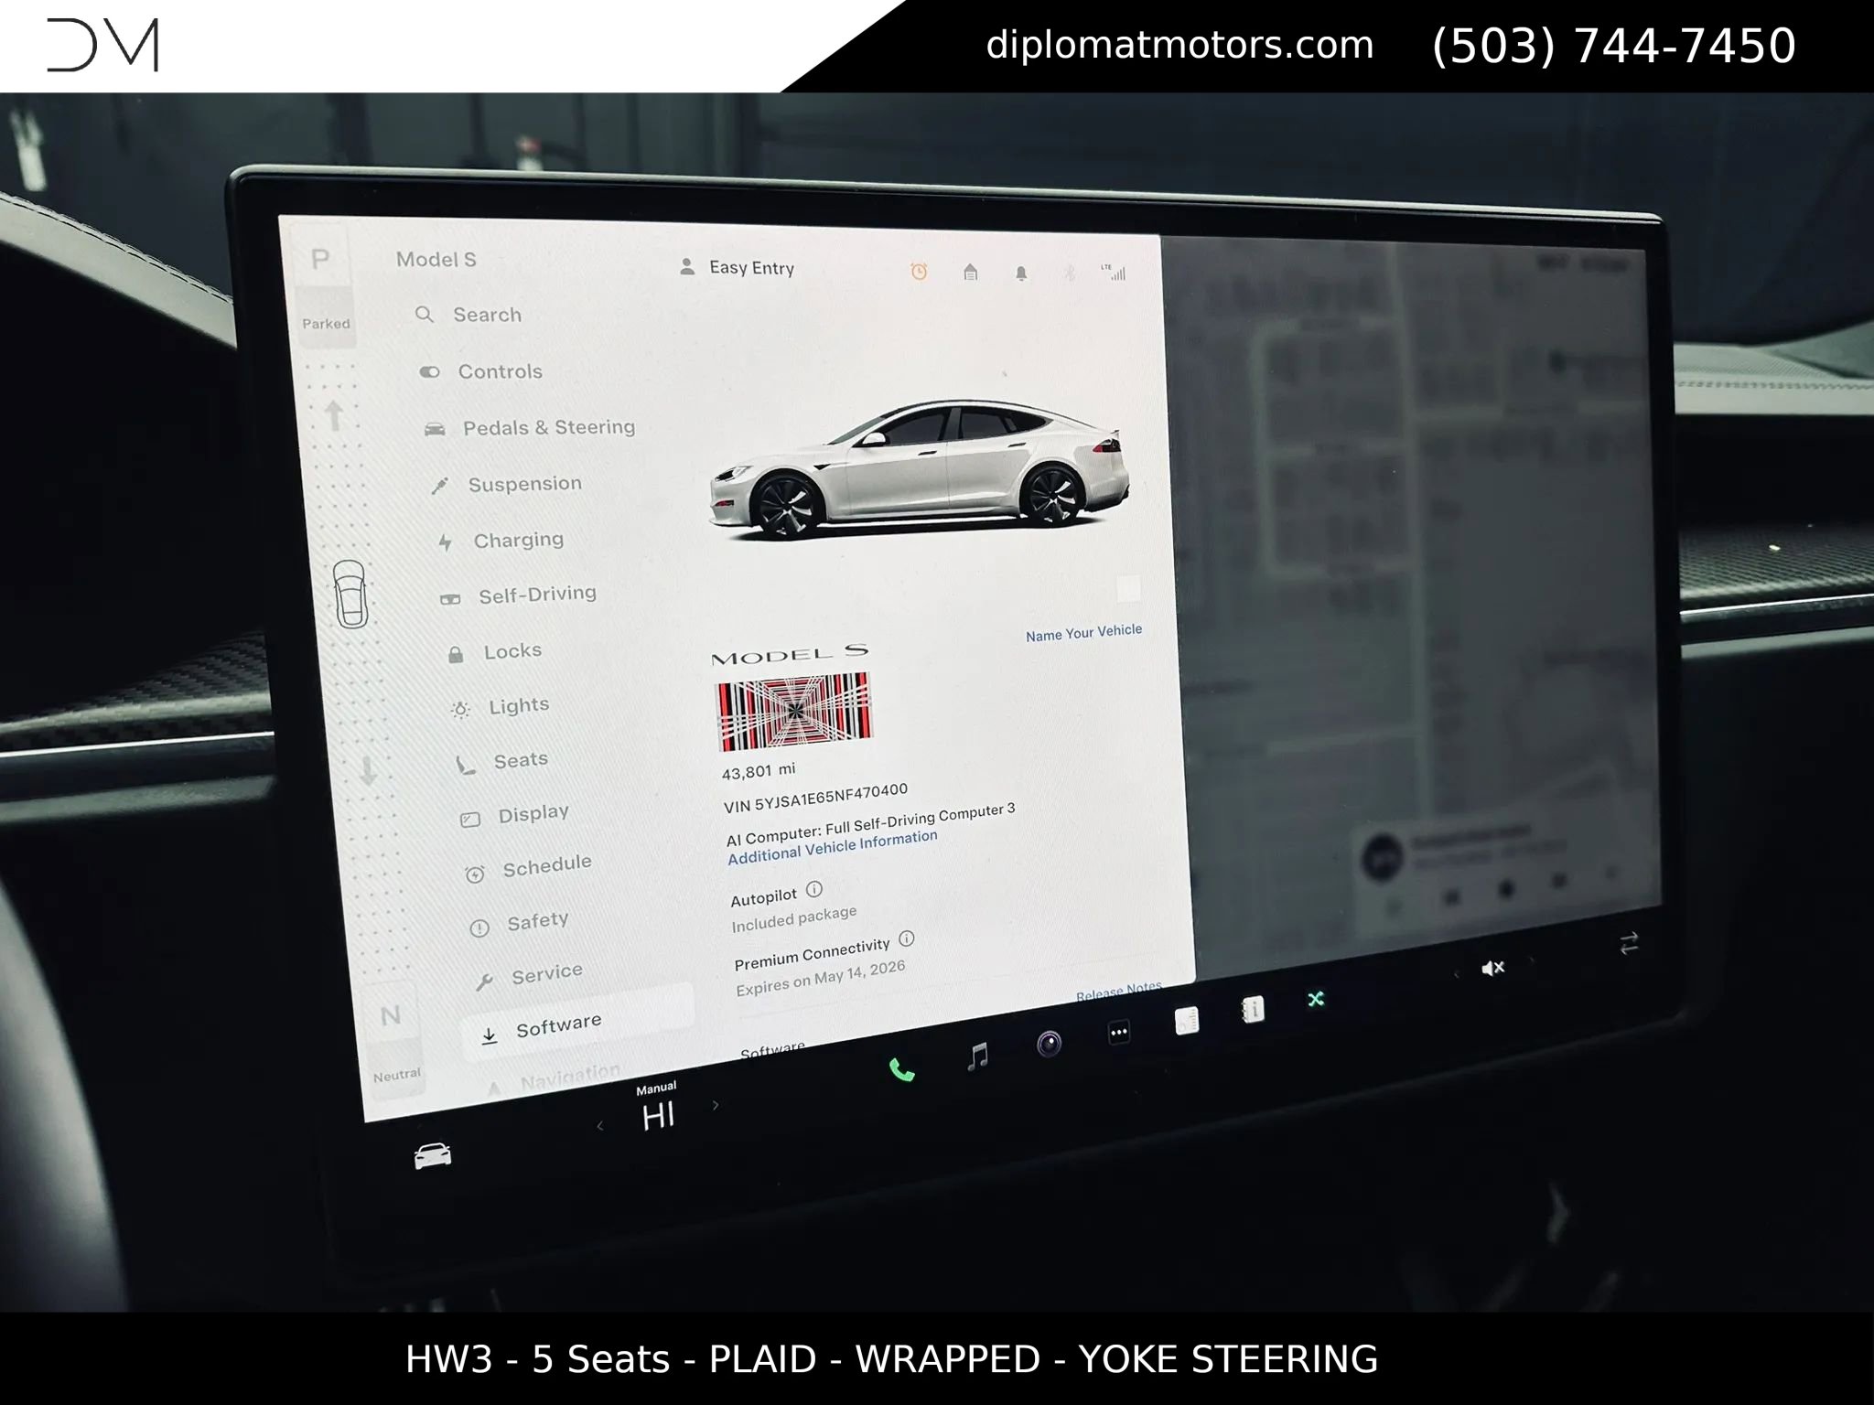Tap the LTE signal strength icon
The height and width of the screenshot is (1405, 1874).
click(1114, 272)
